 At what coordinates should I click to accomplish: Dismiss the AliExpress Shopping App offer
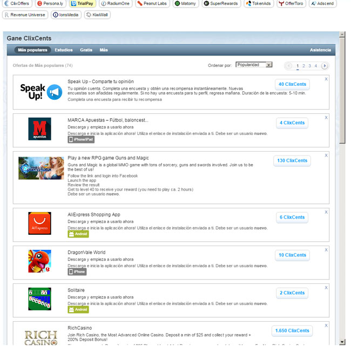326,212
